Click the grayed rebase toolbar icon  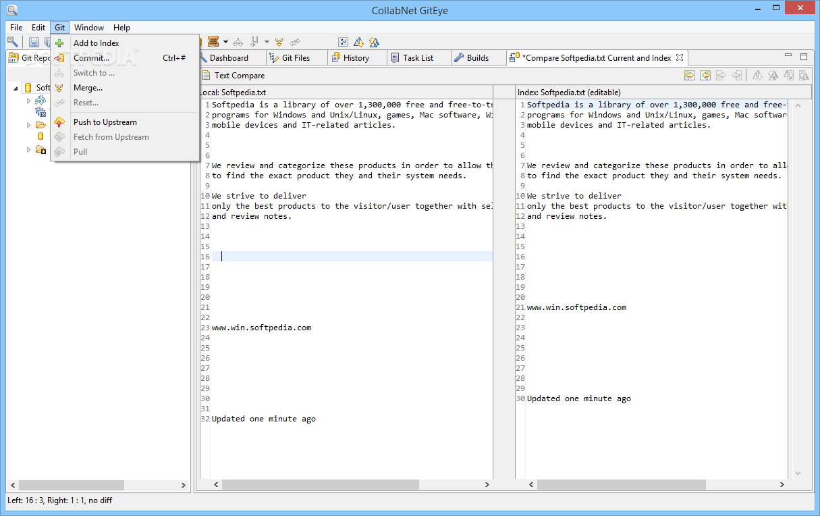[x=254, y=42]
